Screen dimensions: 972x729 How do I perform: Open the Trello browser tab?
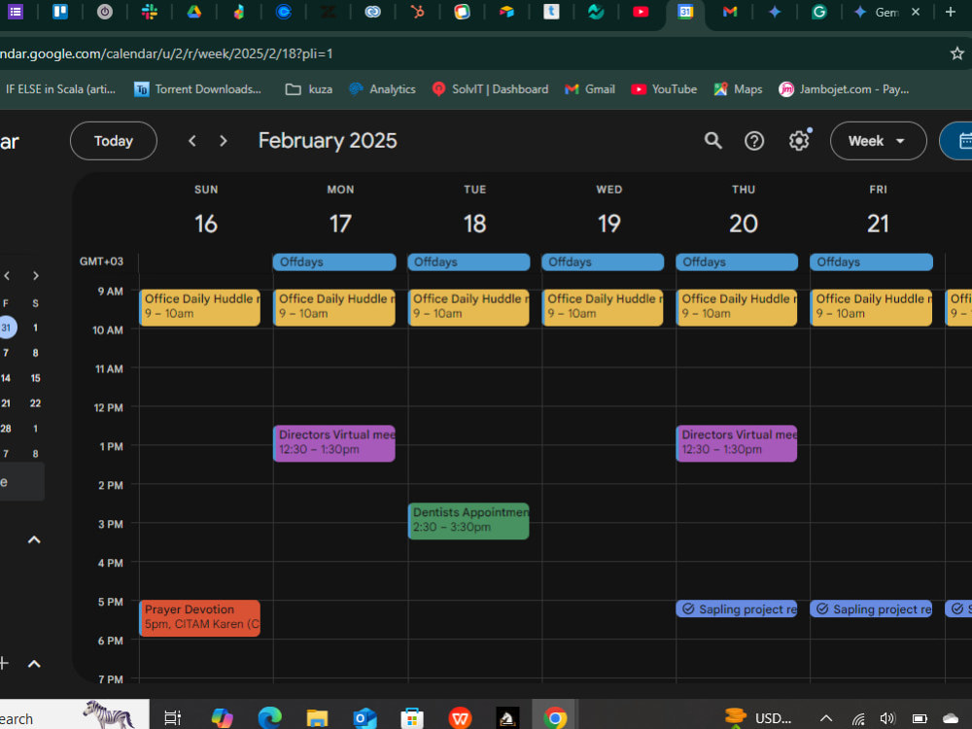coord(60,12)
